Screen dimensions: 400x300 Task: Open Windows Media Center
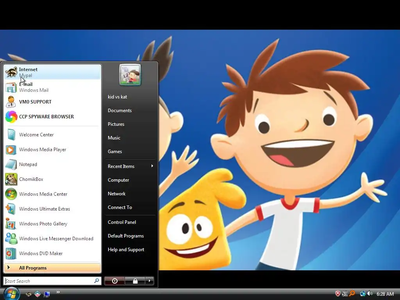[x=52, y=194]
